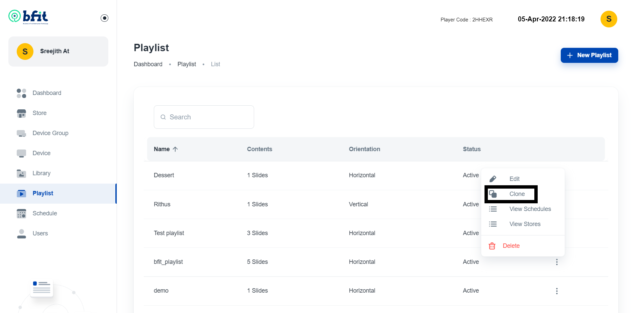Click the Orientation column header

(x=364, y=149)
